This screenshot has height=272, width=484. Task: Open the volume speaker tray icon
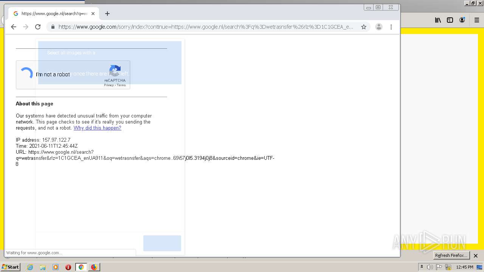[x=430, y=267]
